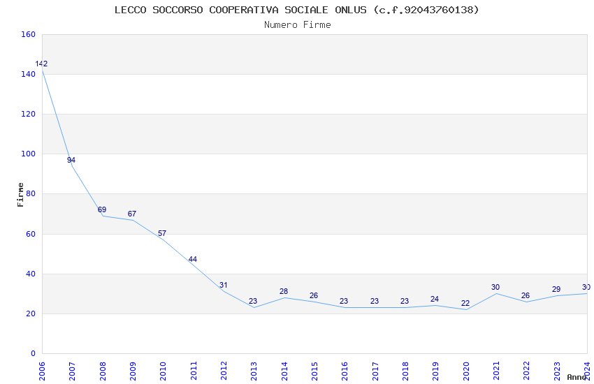Click the 2018 year axis label
The width and height of the screenshot is (594, 384).
(405, 371)
